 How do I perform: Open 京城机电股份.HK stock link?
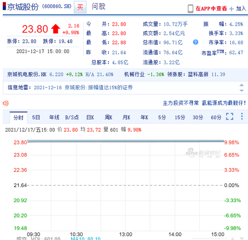[27, 74]
